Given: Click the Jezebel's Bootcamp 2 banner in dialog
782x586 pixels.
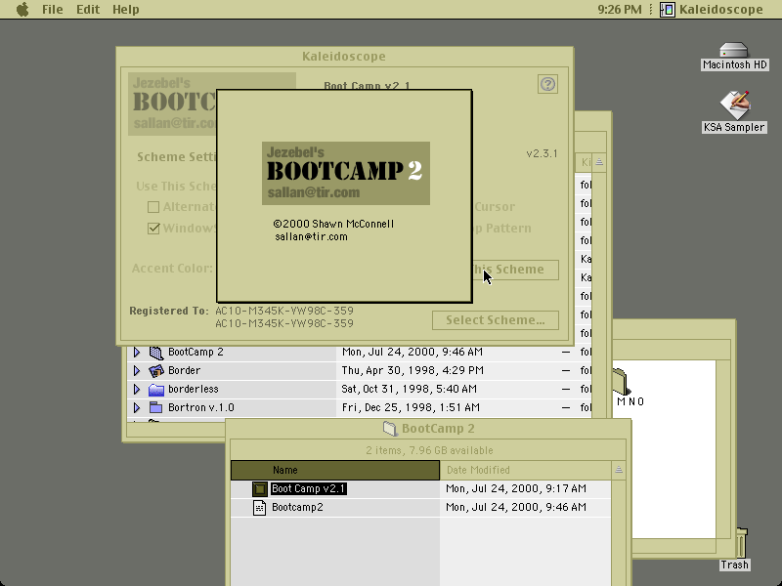Looking at the screenshot, I should [x=346, y=173].
